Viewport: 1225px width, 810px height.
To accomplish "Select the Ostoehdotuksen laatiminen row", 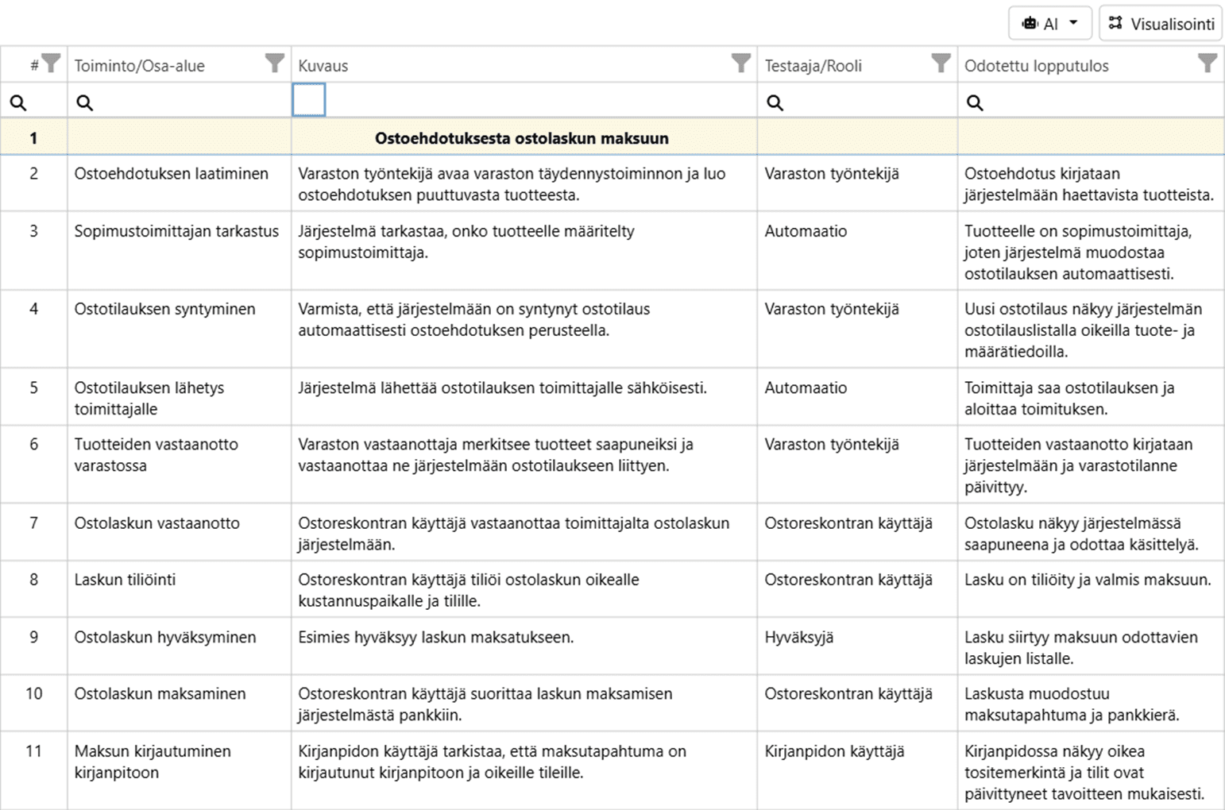I will tap(172, 174).
